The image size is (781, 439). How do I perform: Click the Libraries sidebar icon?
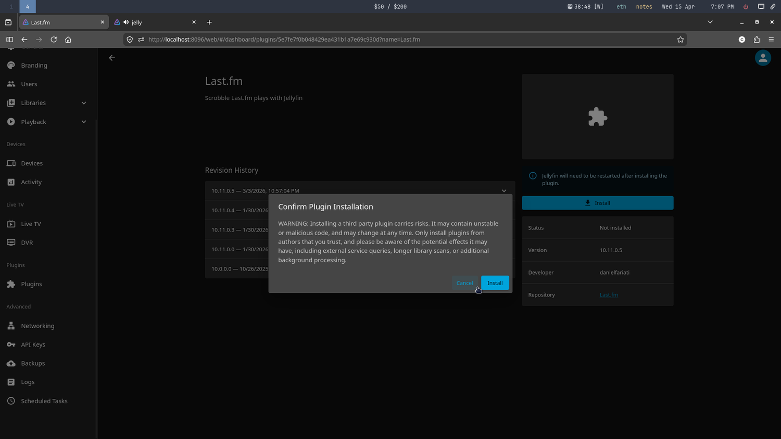tap(11, 103)
